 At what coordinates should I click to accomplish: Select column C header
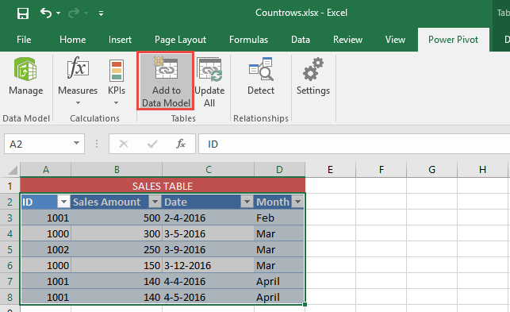[x=209, y=170]
